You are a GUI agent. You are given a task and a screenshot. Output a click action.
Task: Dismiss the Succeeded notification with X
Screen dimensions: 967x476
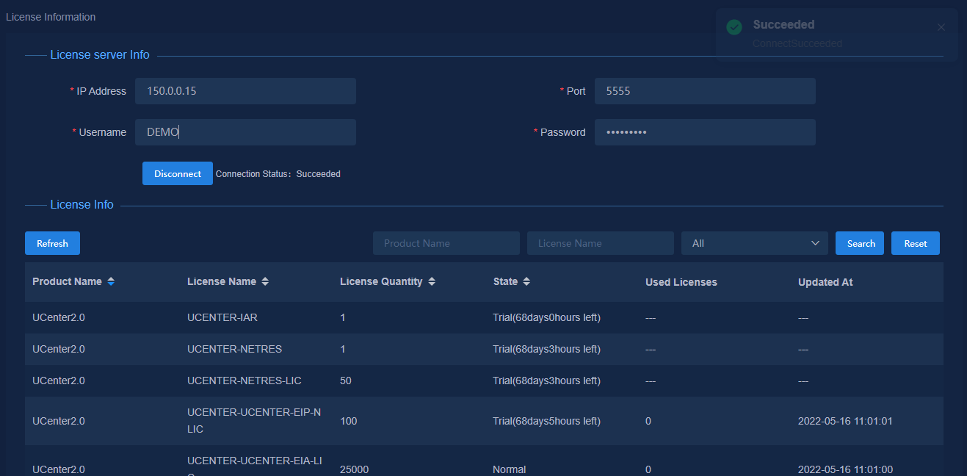click(941, 28)
